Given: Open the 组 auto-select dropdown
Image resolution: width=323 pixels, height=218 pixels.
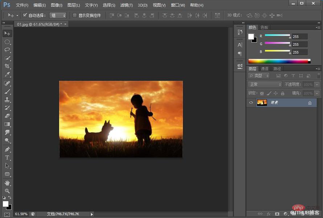Looking at the screenshot, I should (58, 16).
